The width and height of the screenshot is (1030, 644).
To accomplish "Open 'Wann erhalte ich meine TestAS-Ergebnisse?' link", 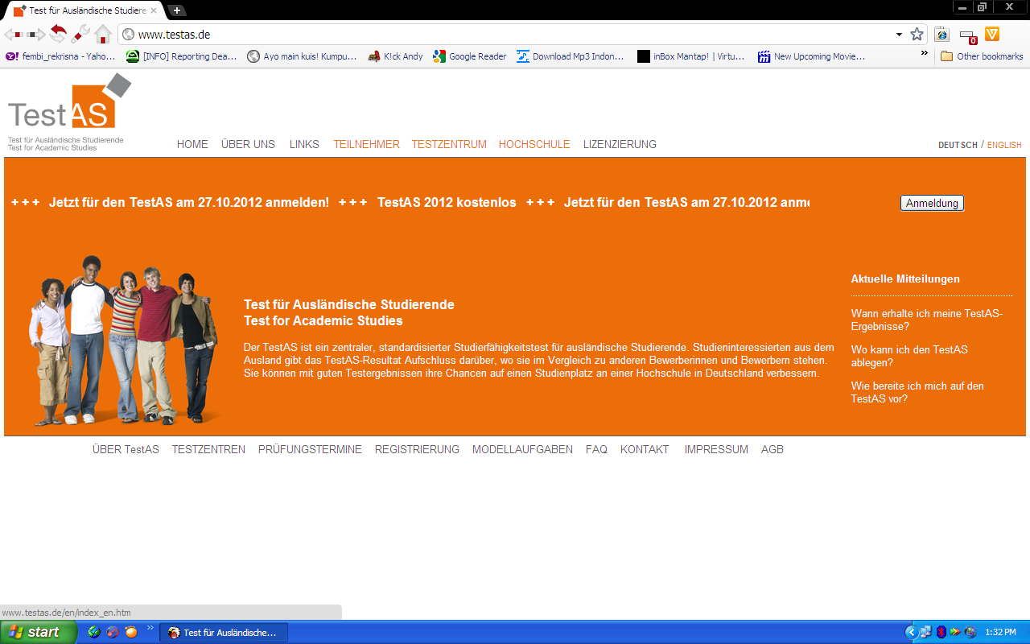I will pyautogui.click(x=927, y=320).
